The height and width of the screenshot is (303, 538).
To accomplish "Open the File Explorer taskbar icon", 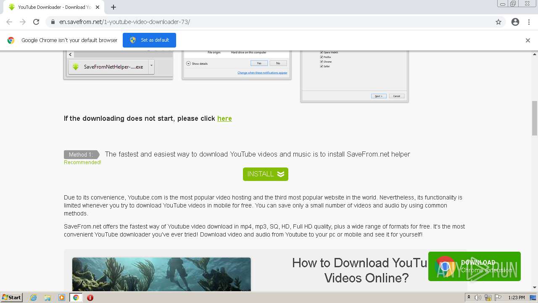I will click(x=47, y=298).
